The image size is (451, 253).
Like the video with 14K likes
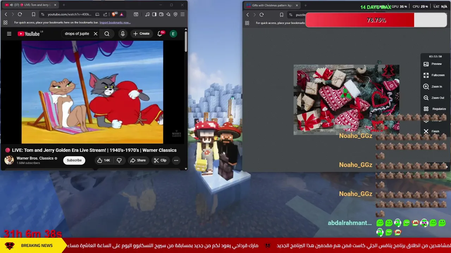pyautogui.click(x=104, y=160)
